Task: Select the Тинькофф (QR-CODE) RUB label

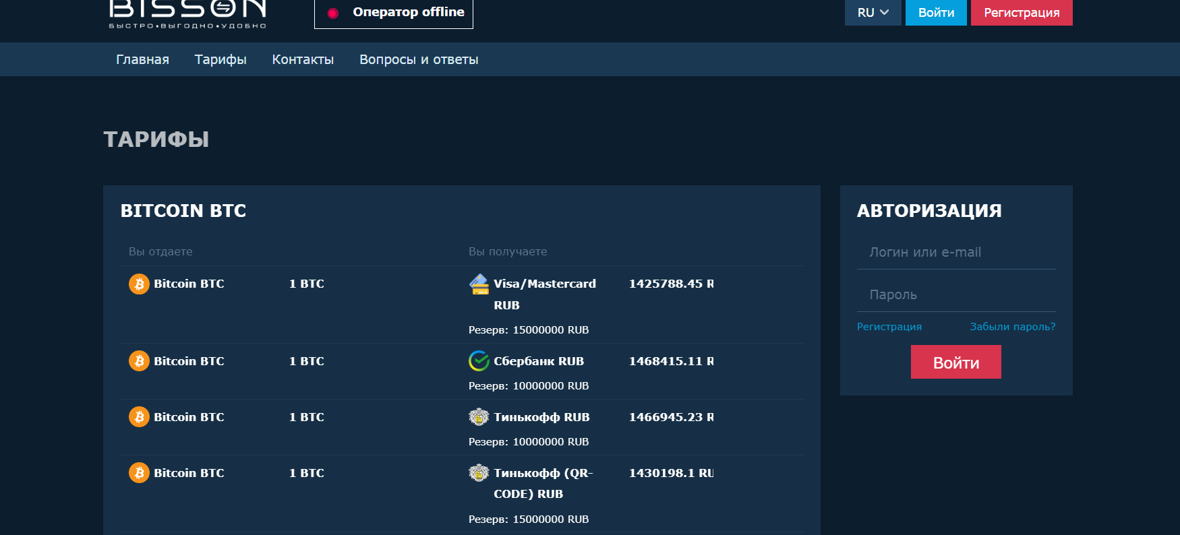Action: (543, 483)
